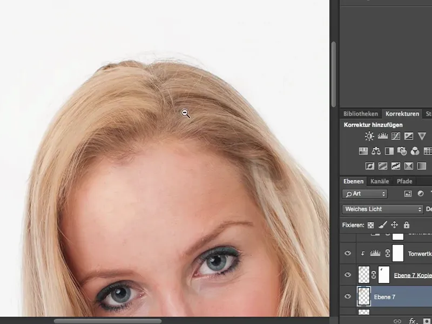The image size is (432, 324).
Task: Click the mask link icon on Tonwertkorrektur layer
Action: pos(388,253)
